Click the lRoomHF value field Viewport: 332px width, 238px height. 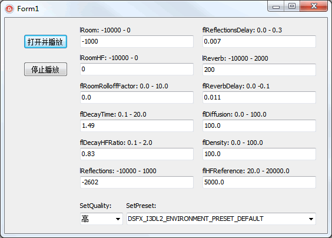[x=137, y=69]
